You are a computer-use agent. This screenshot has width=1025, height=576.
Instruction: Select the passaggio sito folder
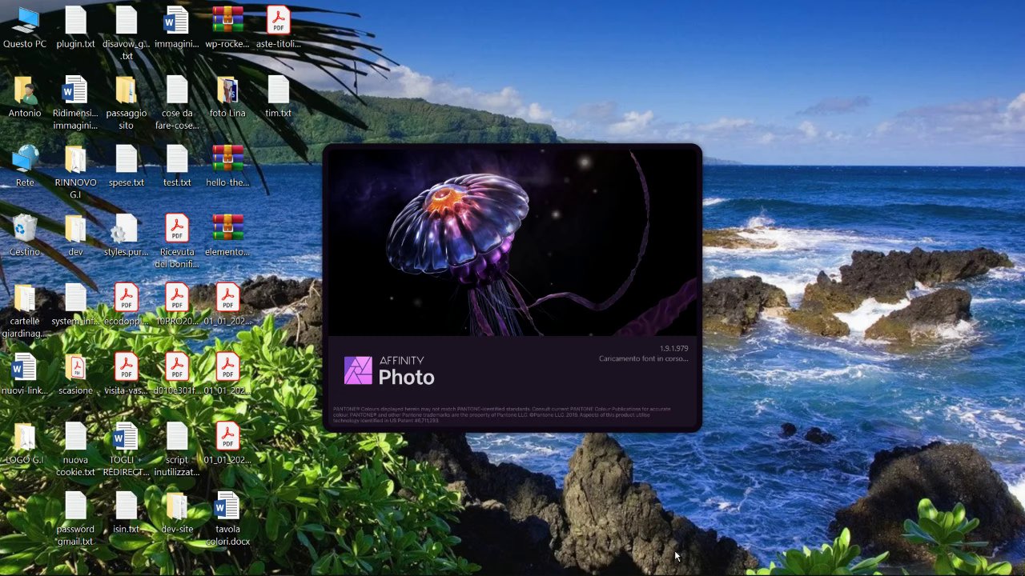[x=127, y=103]
